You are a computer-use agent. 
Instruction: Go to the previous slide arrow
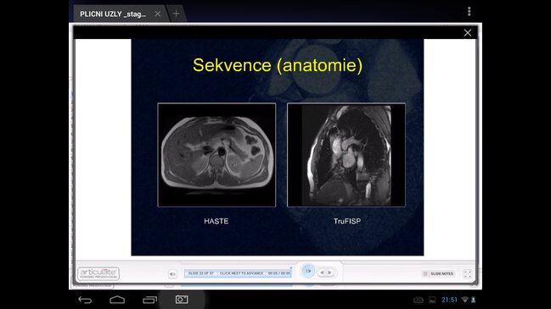(x=322, y=273)
